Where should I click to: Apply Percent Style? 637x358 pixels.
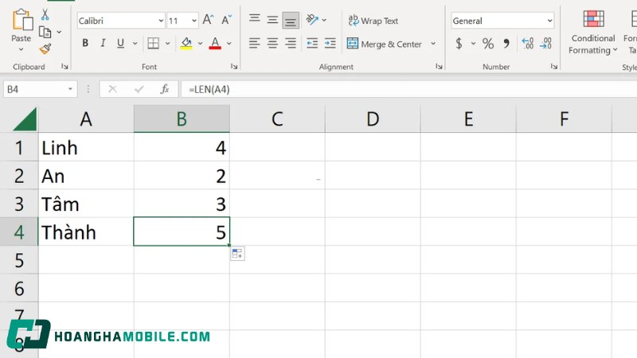tap(488, 43)
